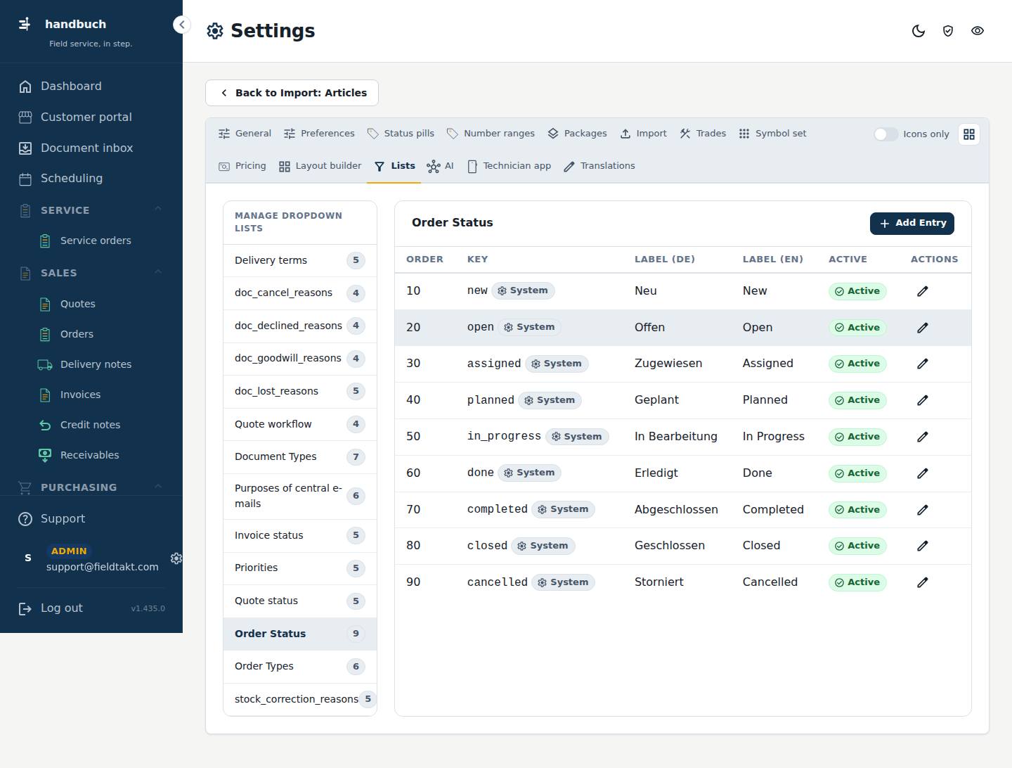1012x768 pixels.
Task: Select doc_lost_reasons dropdown list
Action: [x=300, y=391]
